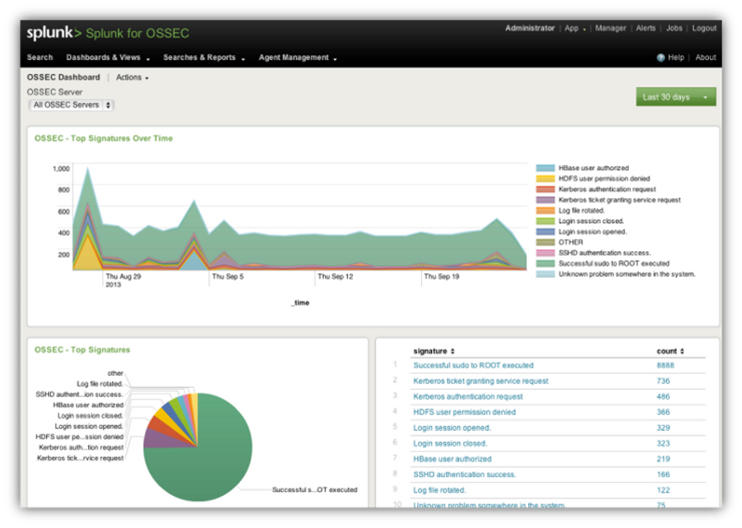Expand the Agent Management menu
This screenshot has width=742, height=528.
tap(298, 57)
